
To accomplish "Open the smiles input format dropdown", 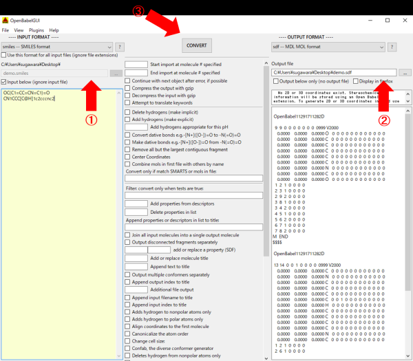I will (x=56, y=47).
